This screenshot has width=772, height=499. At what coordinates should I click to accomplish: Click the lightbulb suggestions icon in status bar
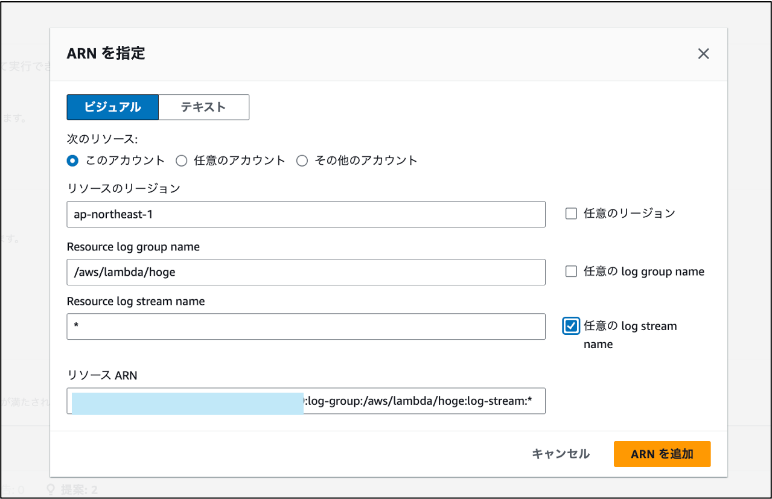click(49, 490)
